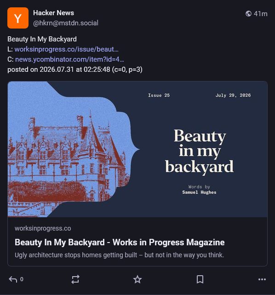This screenshot has height=295, width=275.
Task: Click the Ugly architecture card description
Action: pos(120,255)
